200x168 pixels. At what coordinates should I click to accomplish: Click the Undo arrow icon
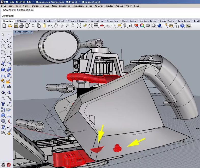click(50, 26)
